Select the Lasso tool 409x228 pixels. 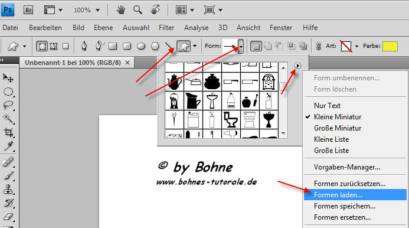(x=8, y=105)
